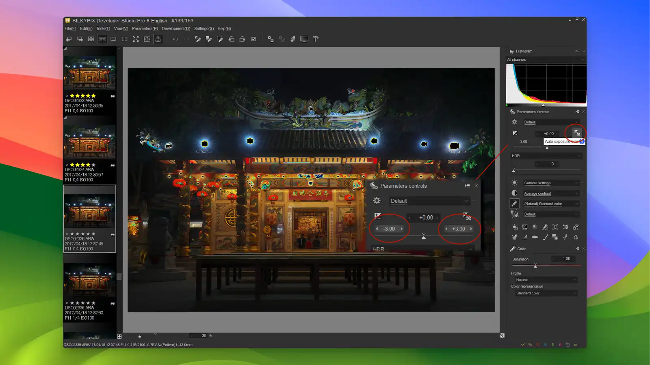Select the fish icon for underwater correction

[535, 237]
